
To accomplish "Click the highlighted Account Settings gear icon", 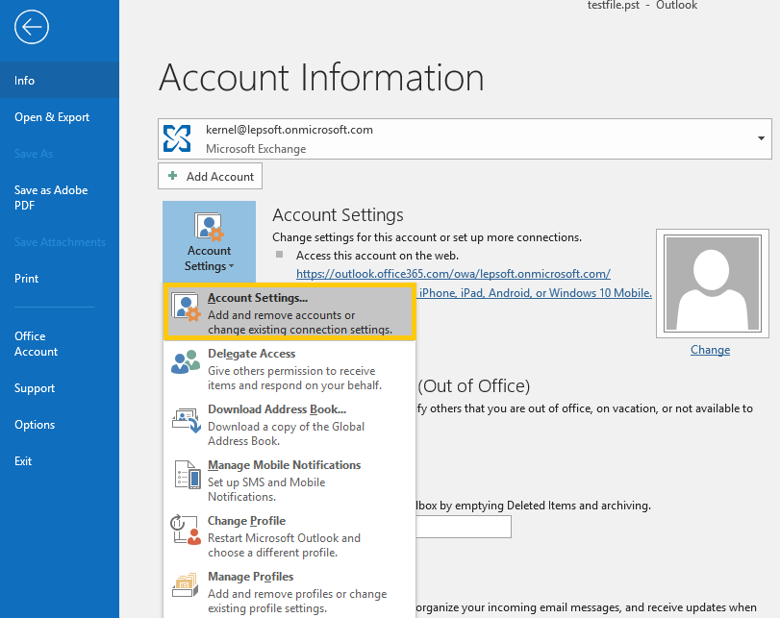I will point(185,308).
